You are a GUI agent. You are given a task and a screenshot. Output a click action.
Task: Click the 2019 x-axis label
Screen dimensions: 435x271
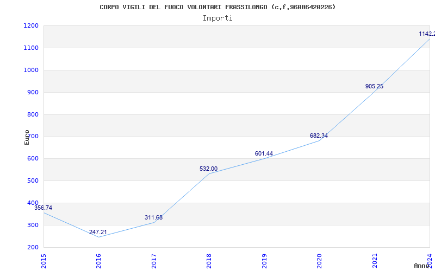tap(264, 261)
